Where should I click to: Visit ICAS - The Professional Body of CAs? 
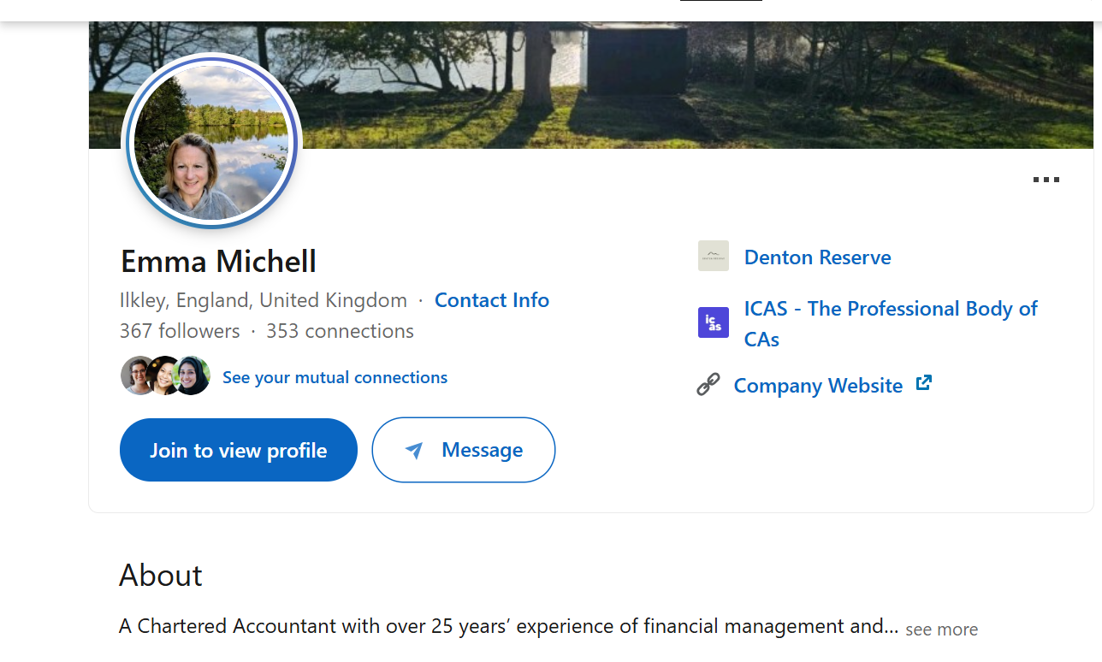[x=890, y=323]
